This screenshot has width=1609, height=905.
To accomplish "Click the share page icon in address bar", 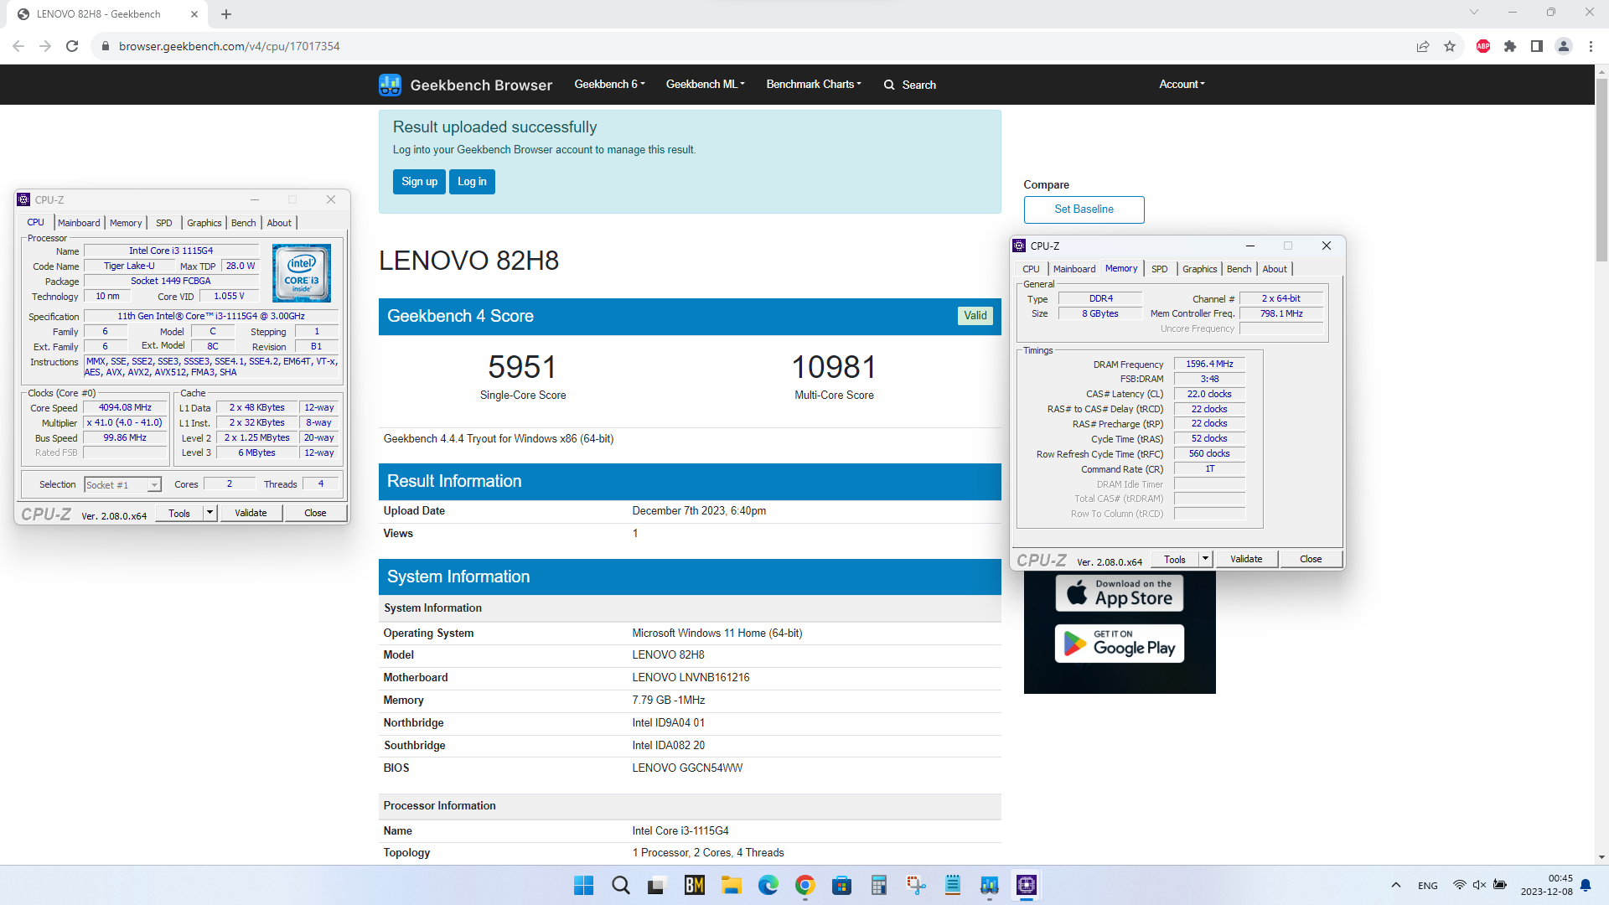I will pyautogui.click(x=1423, y=46).
